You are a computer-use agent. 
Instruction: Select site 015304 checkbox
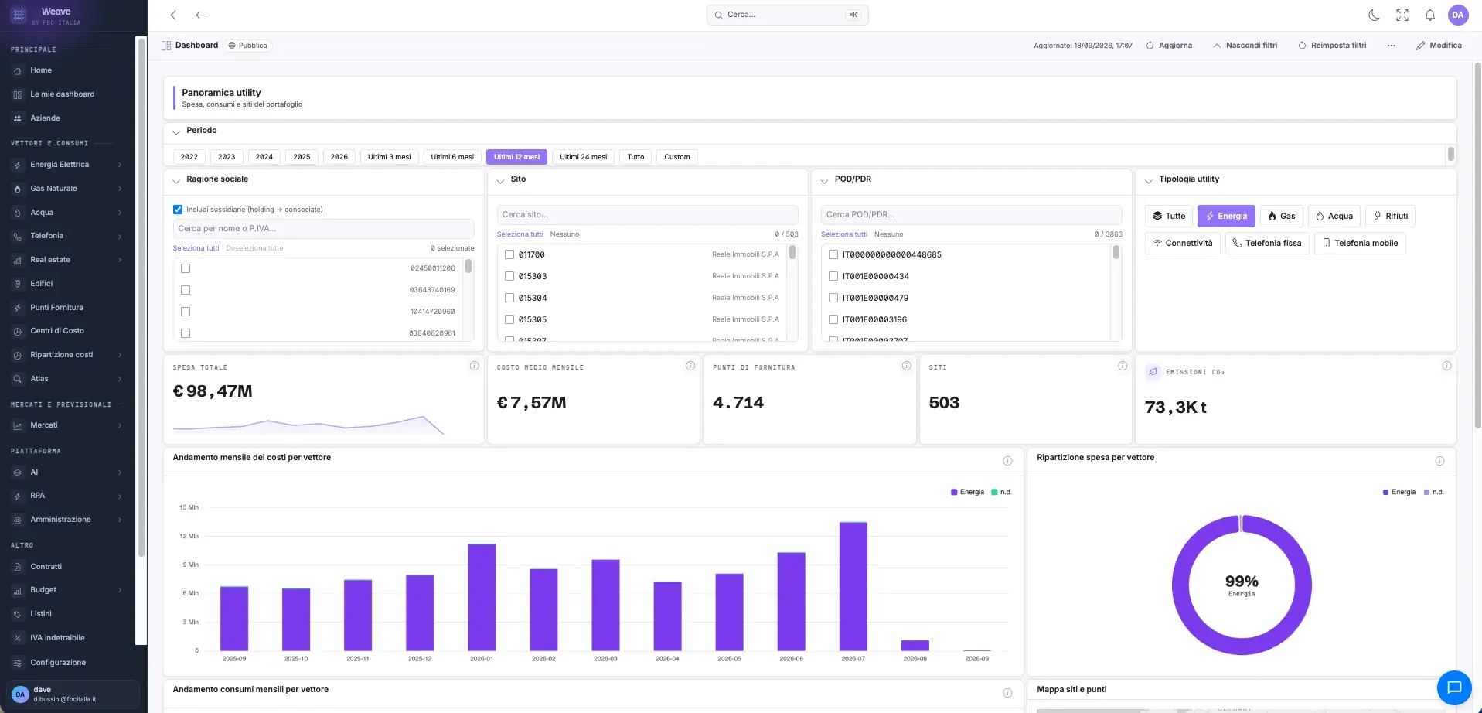509,298
